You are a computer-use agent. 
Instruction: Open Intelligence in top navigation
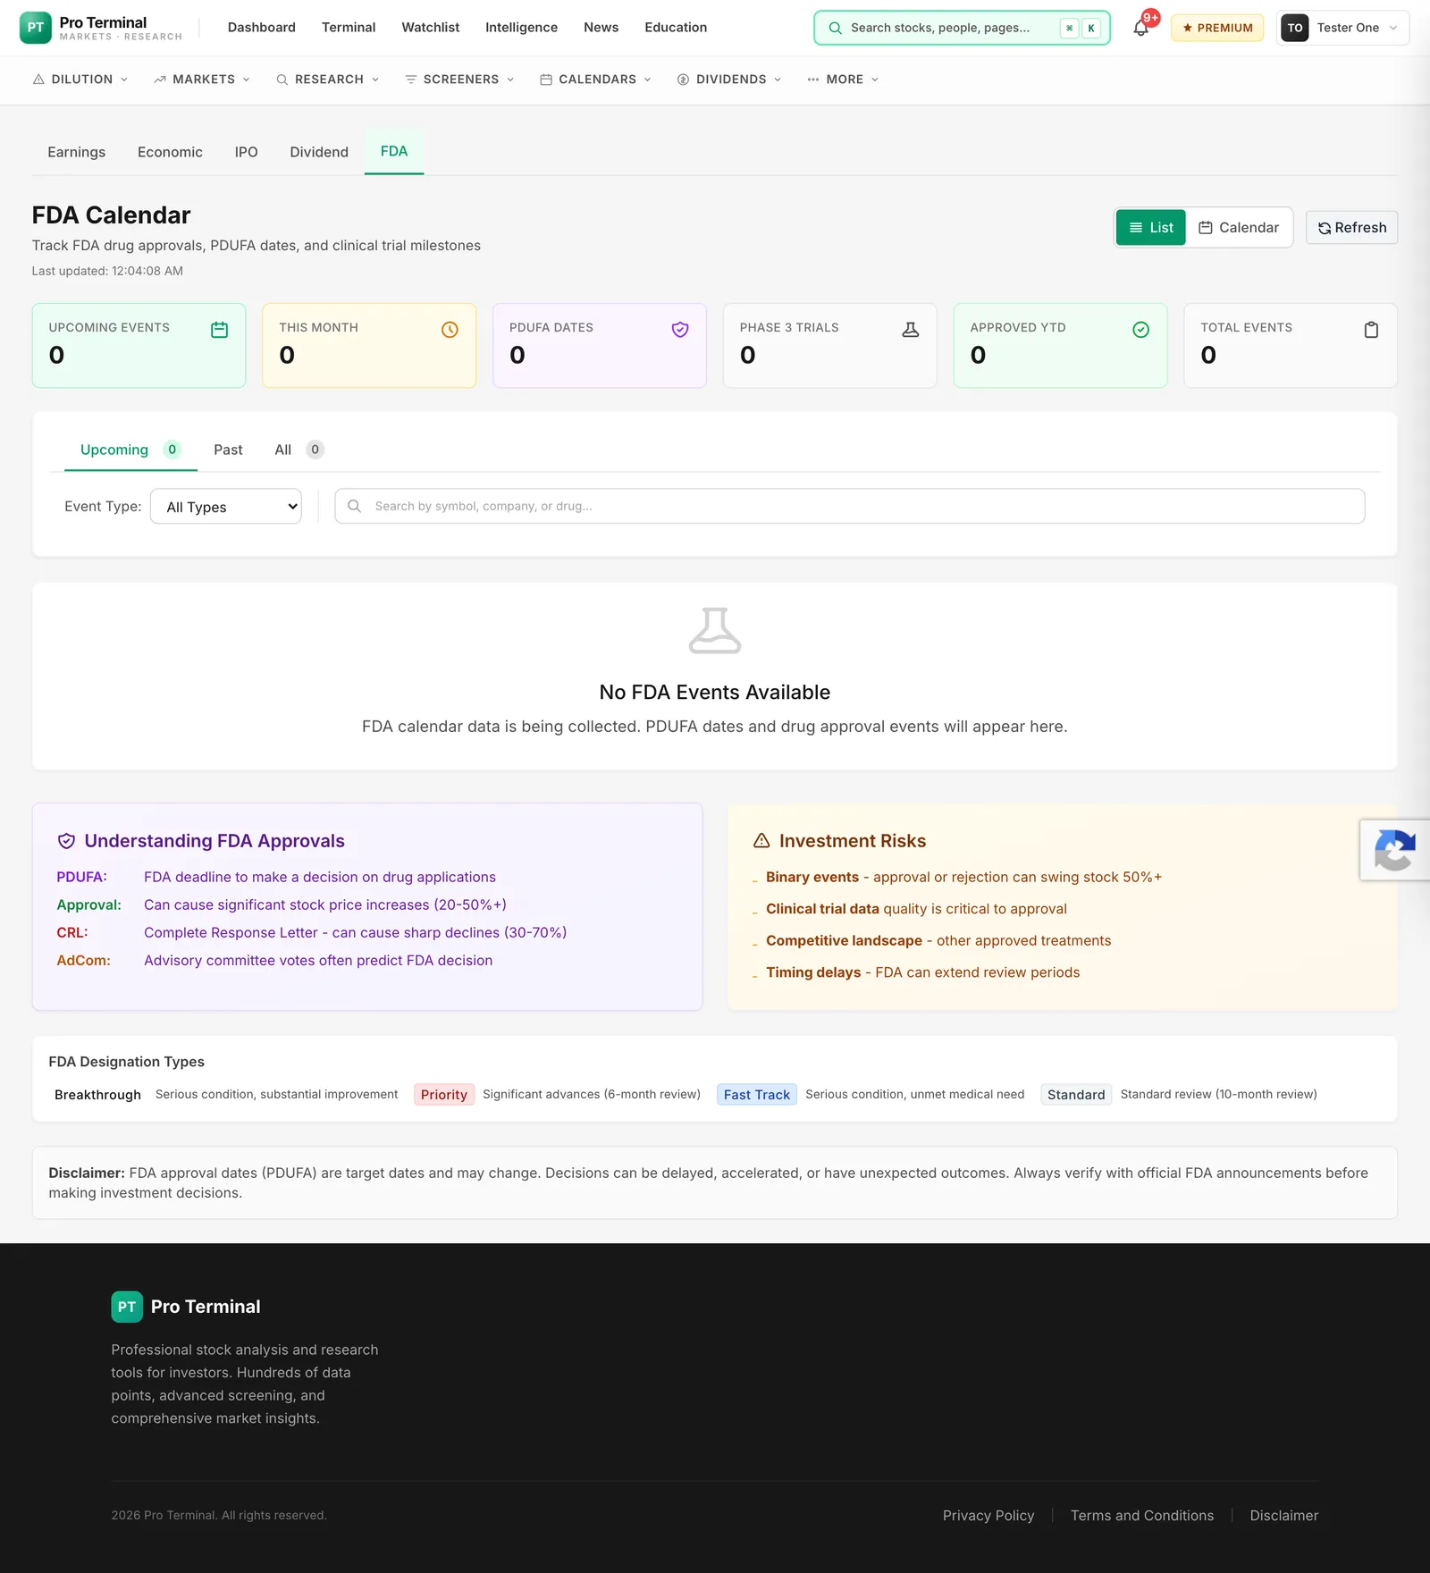pyautogui.click(x=522, y=28)
